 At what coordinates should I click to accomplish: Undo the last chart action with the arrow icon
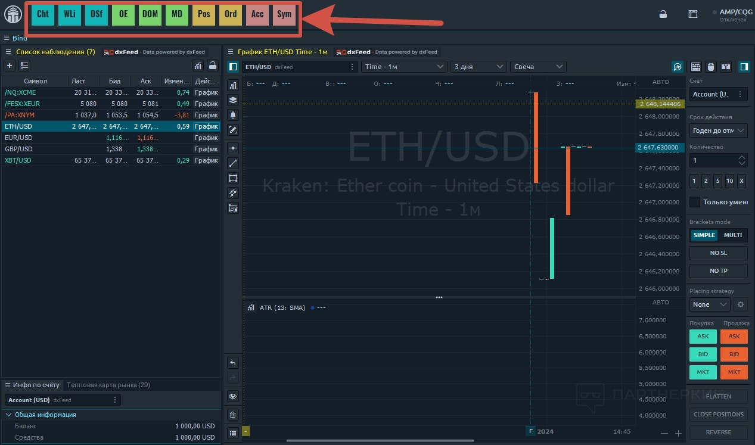233,363
